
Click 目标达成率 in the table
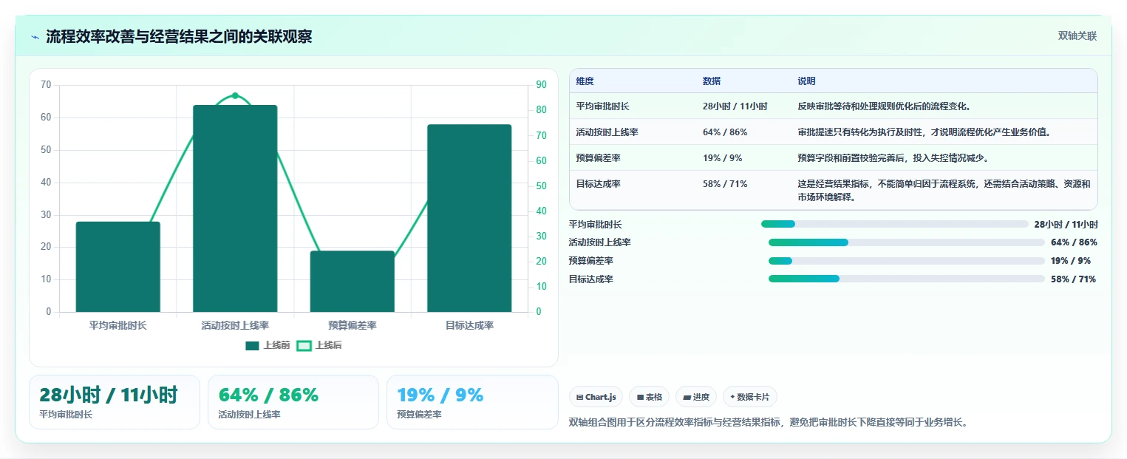coord(598,184)
